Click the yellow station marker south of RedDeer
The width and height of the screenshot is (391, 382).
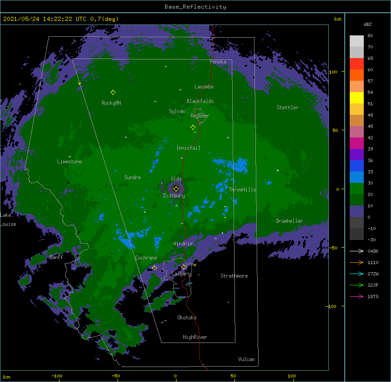pyautogui.click(x=193, y=127)
